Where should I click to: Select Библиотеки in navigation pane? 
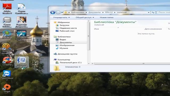[x=64, y=37]
